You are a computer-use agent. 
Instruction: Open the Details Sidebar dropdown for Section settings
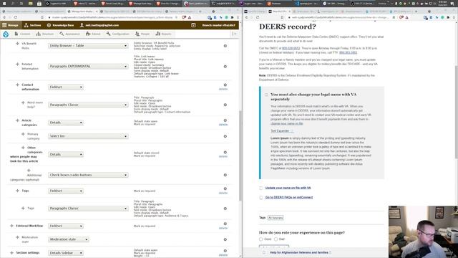pyautogui.click(x=65, y=253)
